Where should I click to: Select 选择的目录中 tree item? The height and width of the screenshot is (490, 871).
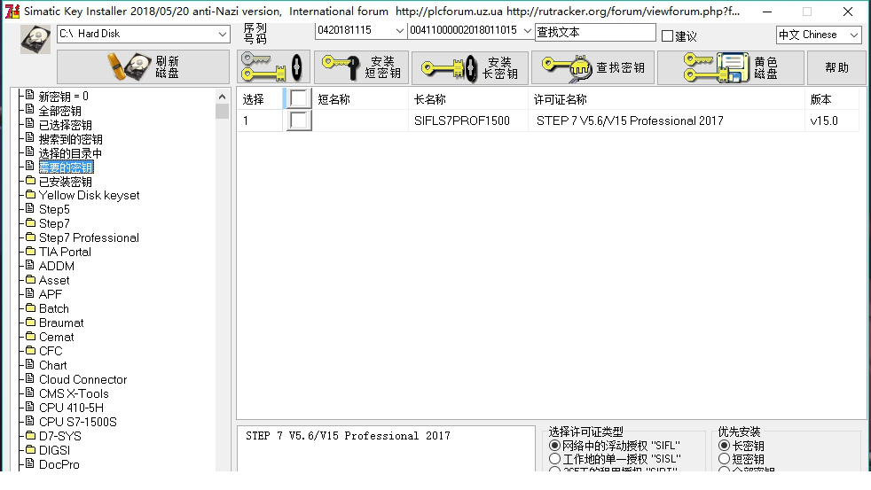[x=70, y=153]
